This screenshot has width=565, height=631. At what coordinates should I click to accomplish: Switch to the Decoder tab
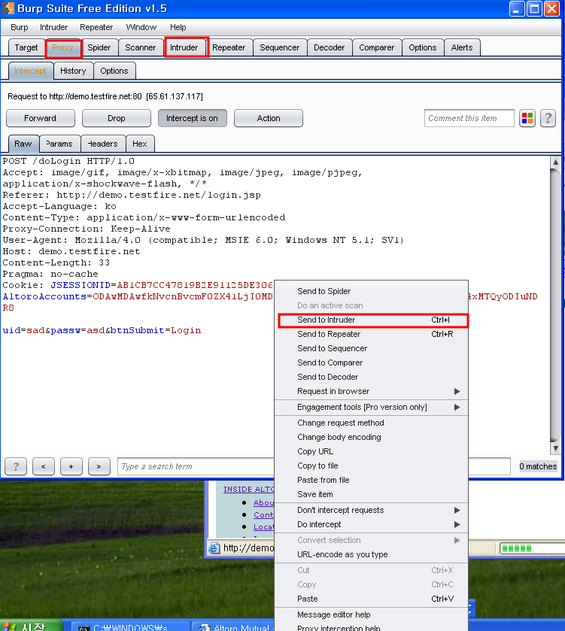330,47
